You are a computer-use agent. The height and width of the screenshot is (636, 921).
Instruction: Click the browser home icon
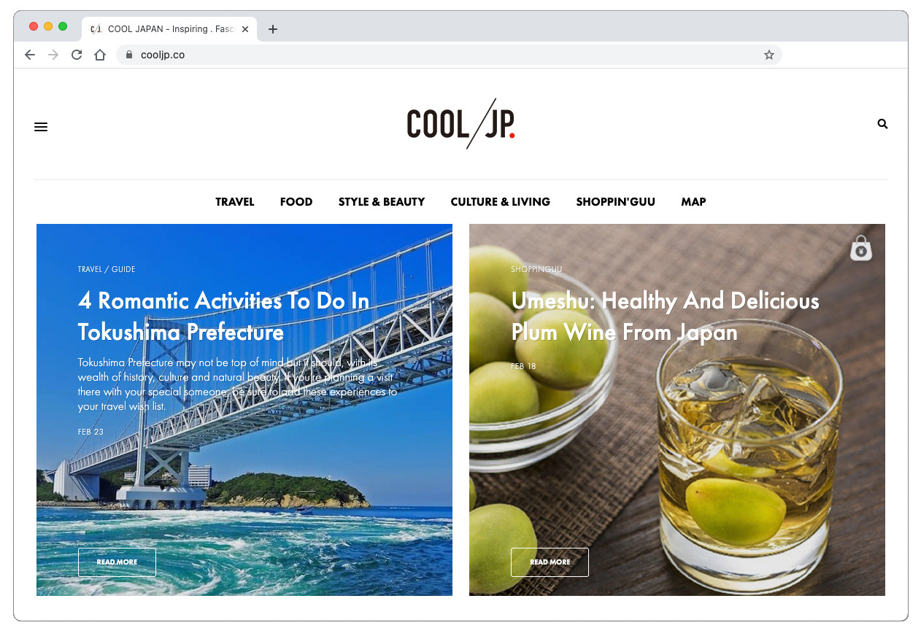(100, 55)
